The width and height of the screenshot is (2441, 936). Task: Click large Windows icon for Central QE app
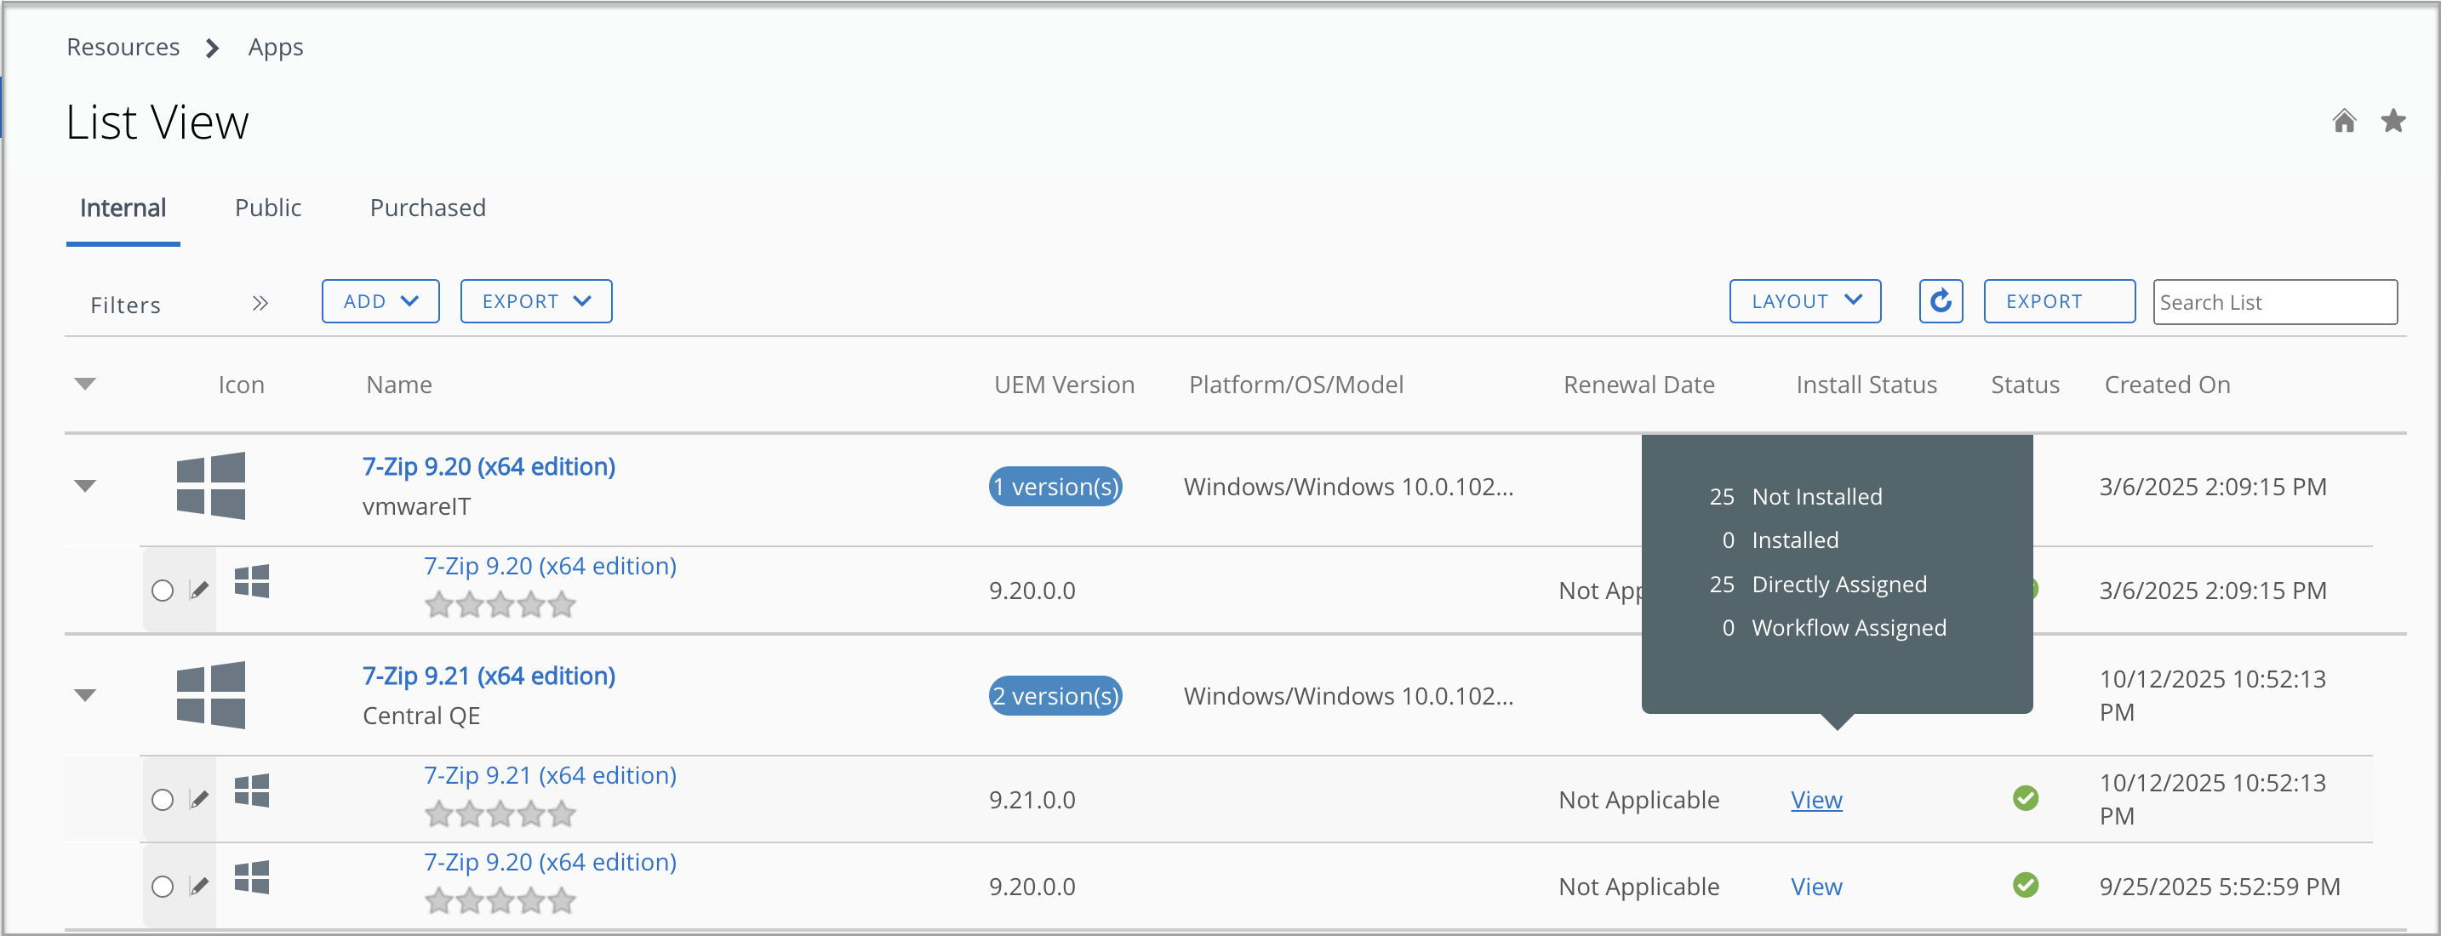coord(211,695)
